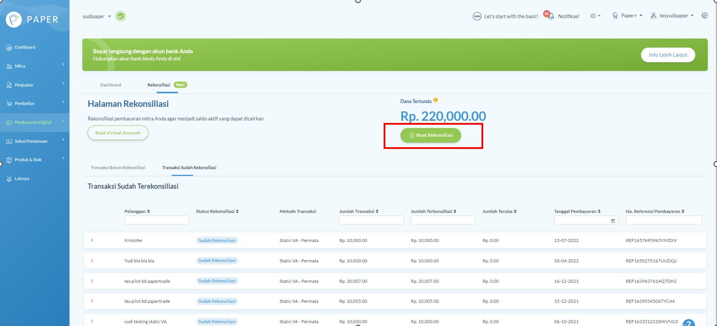
Task: Expand the Yudi bla bla bla row
Action: [x=92, y=261]
